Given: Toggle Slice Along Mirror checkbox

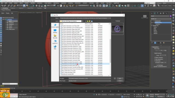Looking at the screenshot, I should [155, 59].
